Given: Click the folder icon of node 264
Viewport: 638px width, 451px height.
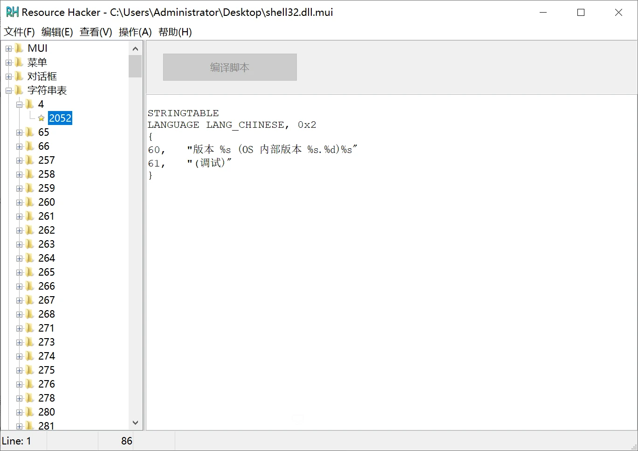Looking at the screenshot, I should click(30, 258).
